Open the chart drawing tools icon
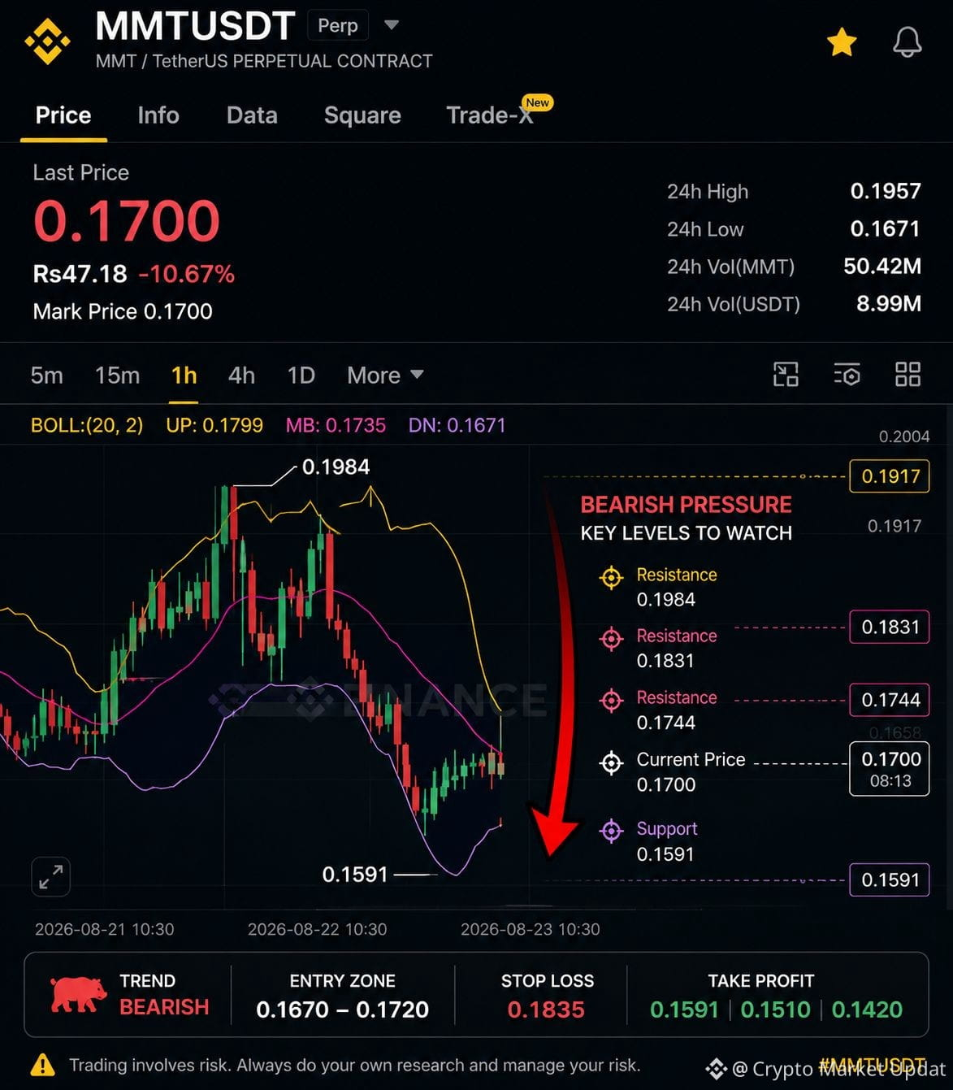Image resolution: width=953 pixels, height=1090 pixels. coord(786,375)
